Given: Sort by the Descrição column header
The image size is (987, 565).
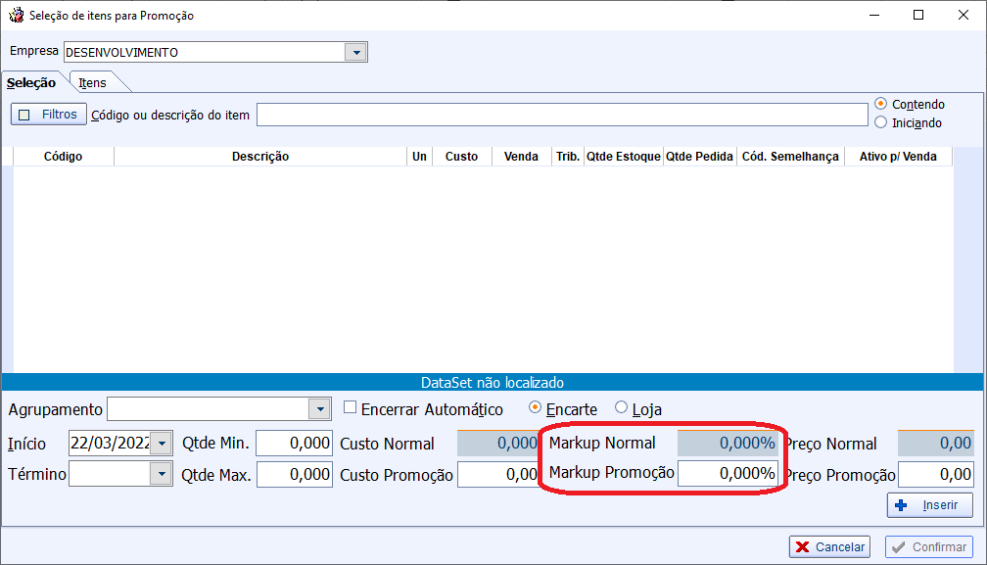Looking at the screenshot, I should click(x=260, y=157).
